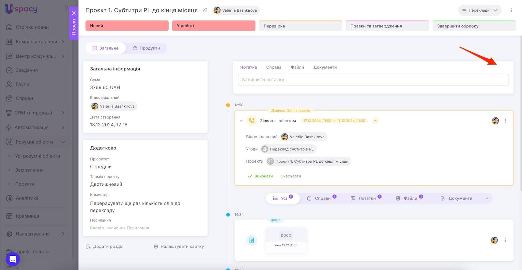
Task: Set stage to Правки та затвердження
Action: coord(387,26)
